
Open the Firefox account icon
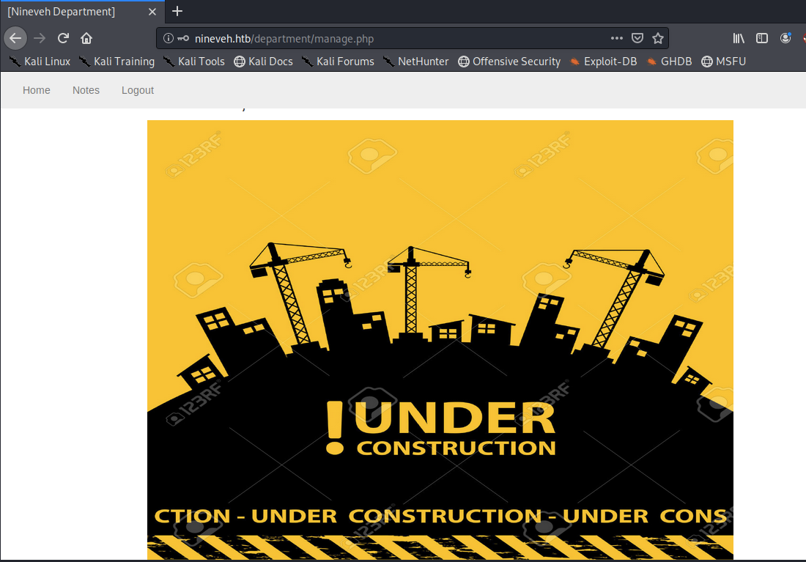(x=785, y=38)
